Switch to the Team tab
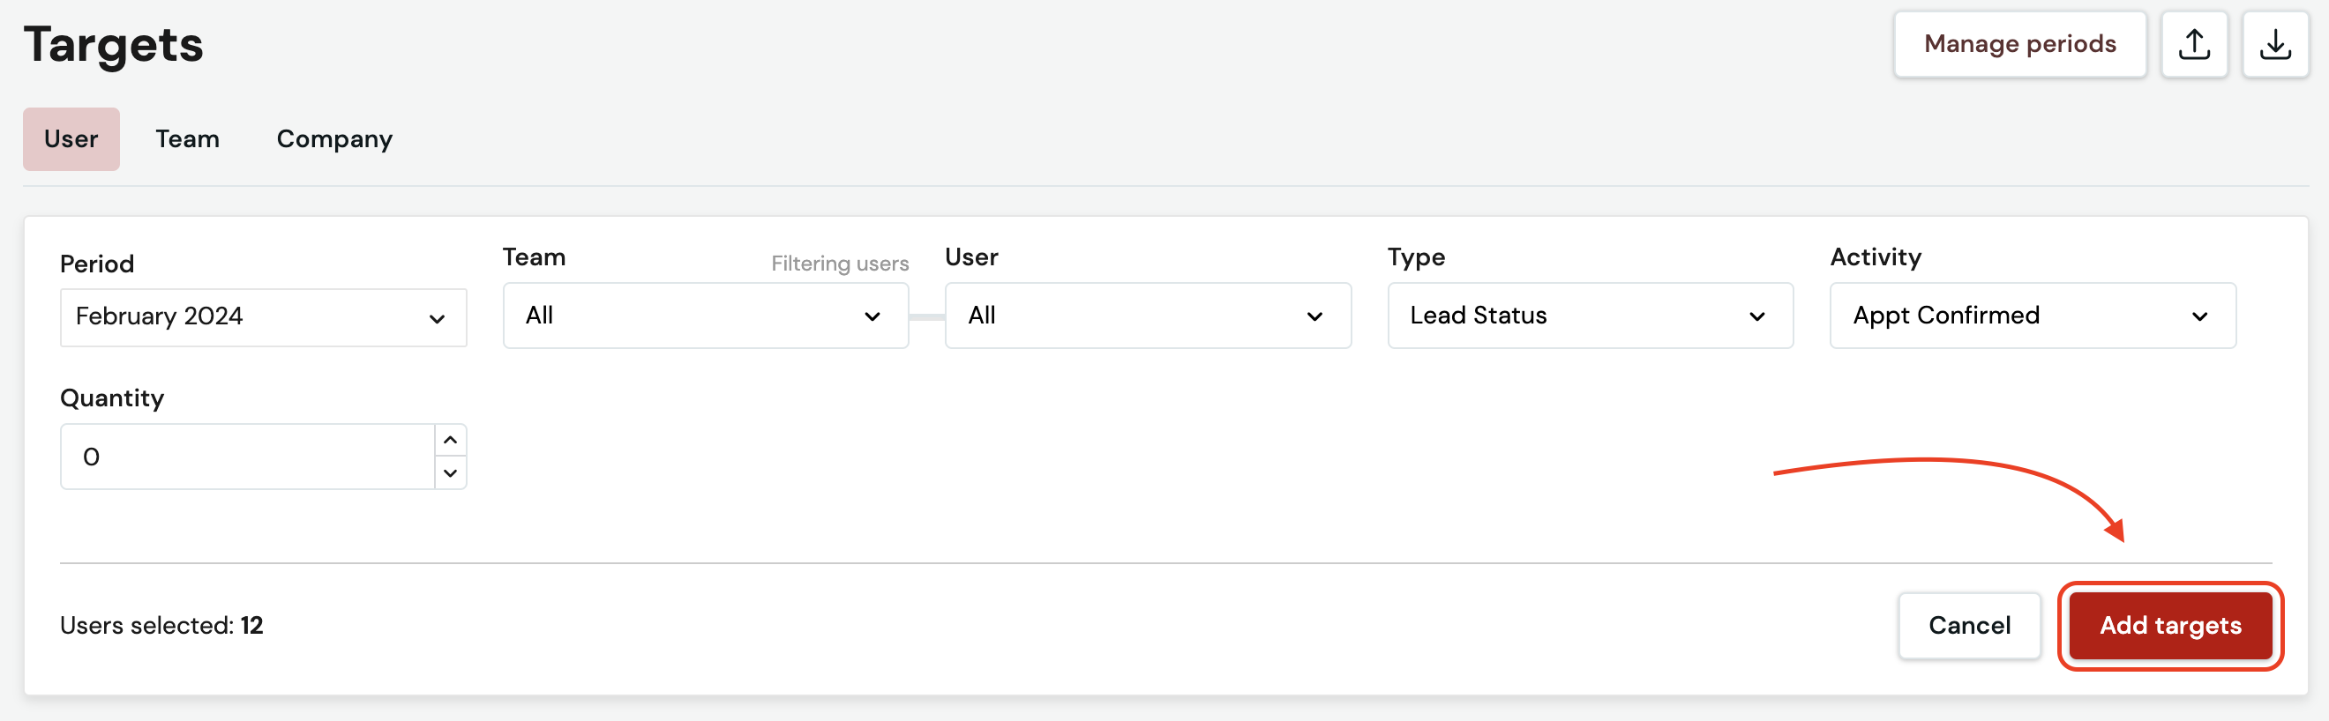 click(187, 139)
